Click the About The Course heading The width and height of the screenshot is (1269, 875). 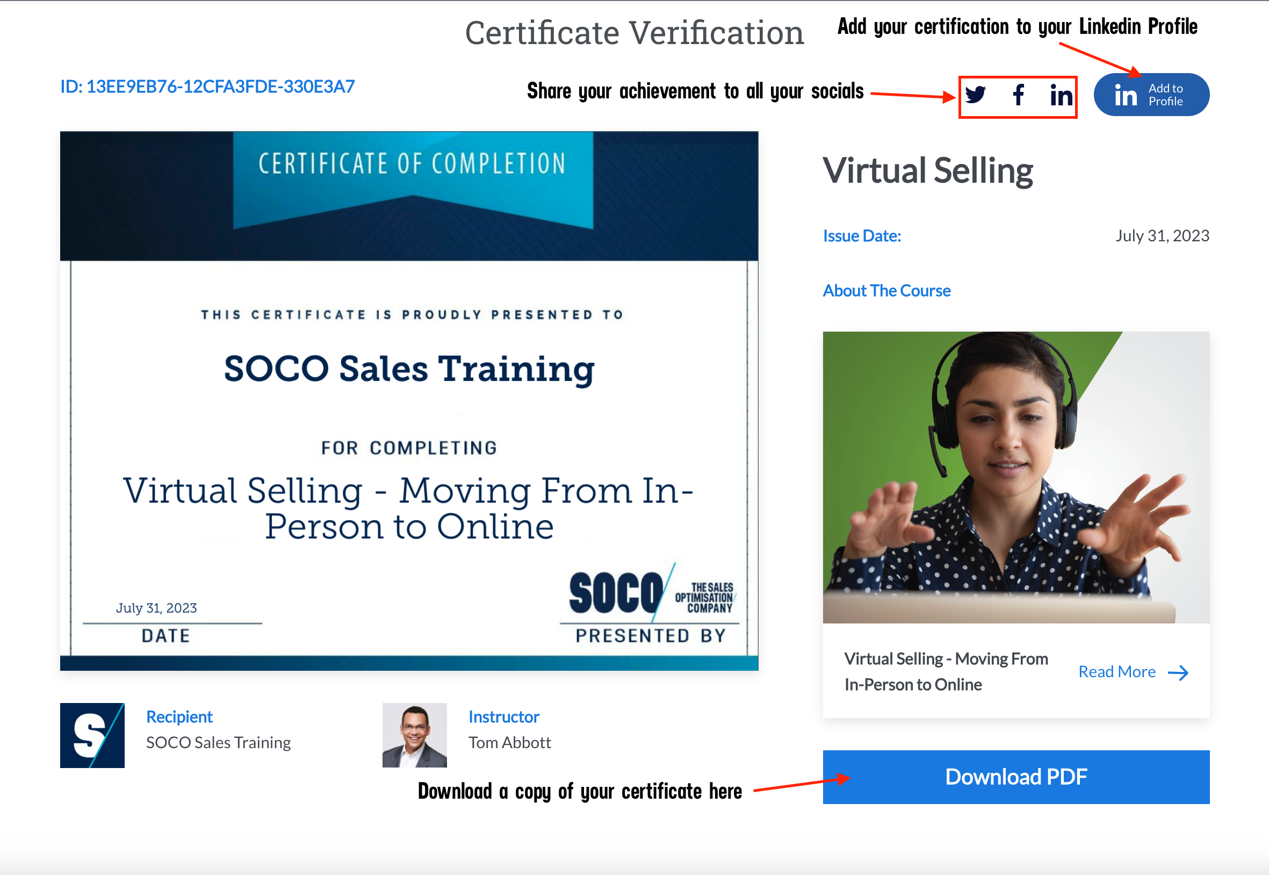pyautogui.click(x=886, y=291)
